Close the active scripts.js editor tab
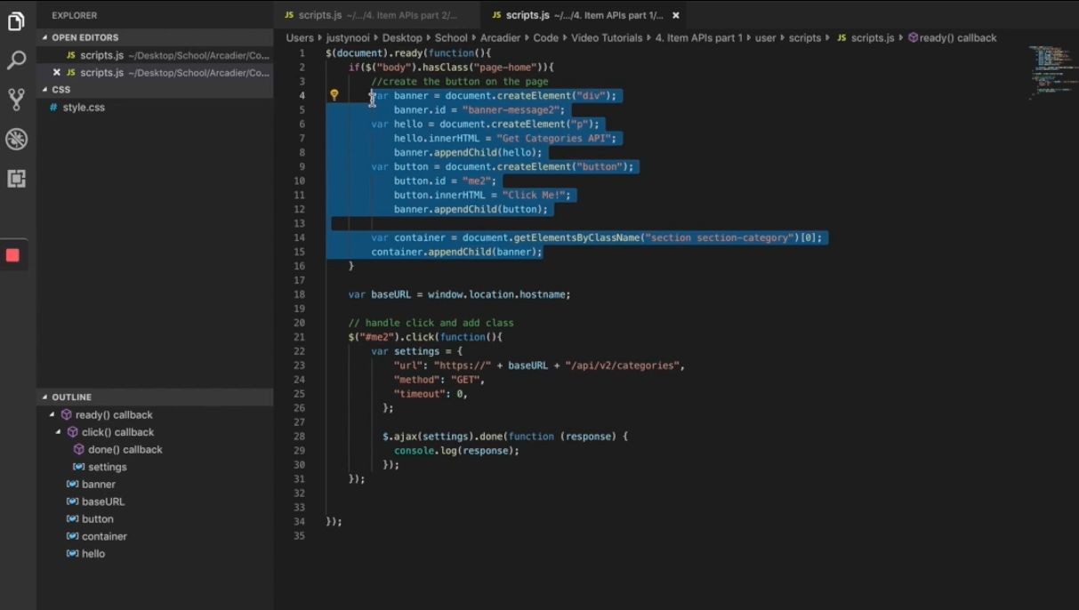Viewport: 1079px width, 610px height. (676, 15)
